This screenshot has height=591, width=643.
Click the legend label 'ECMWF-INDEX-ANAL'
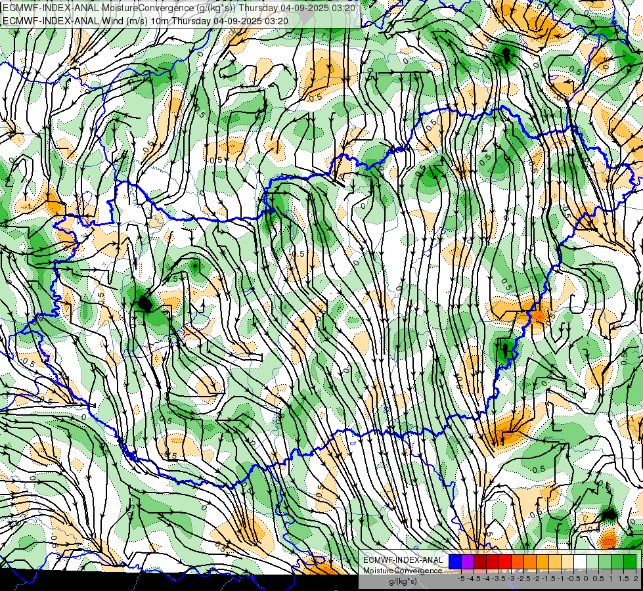tap(403, 560)
